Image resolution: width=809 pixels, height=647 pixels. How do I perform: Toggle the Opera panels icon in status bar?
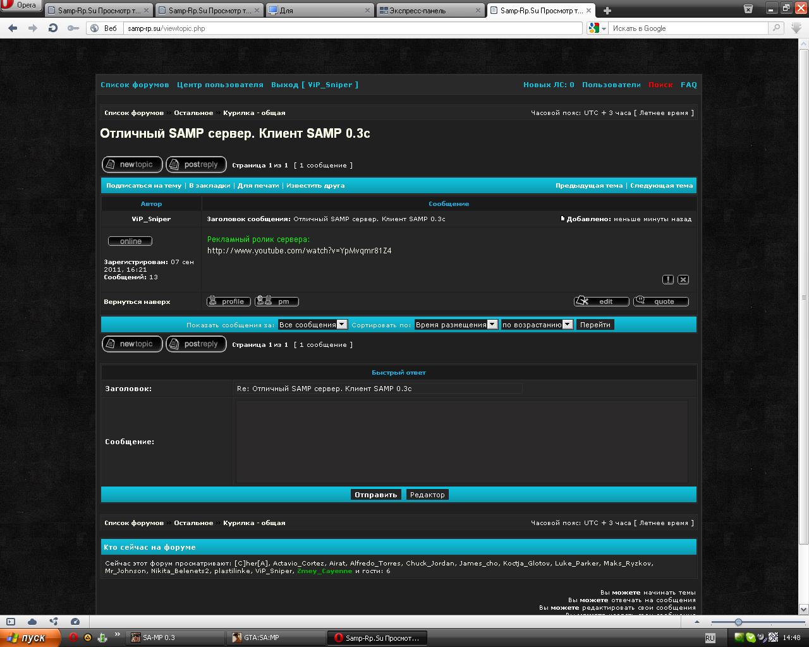point(11,622)
